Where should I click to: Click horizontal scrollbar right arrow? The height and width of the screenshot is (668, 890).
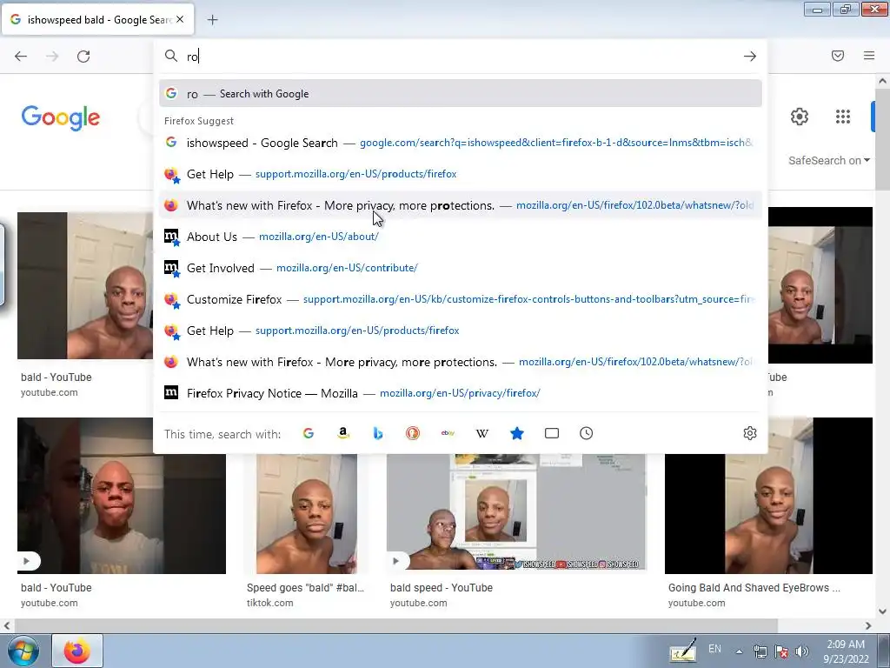click(868, 625)
